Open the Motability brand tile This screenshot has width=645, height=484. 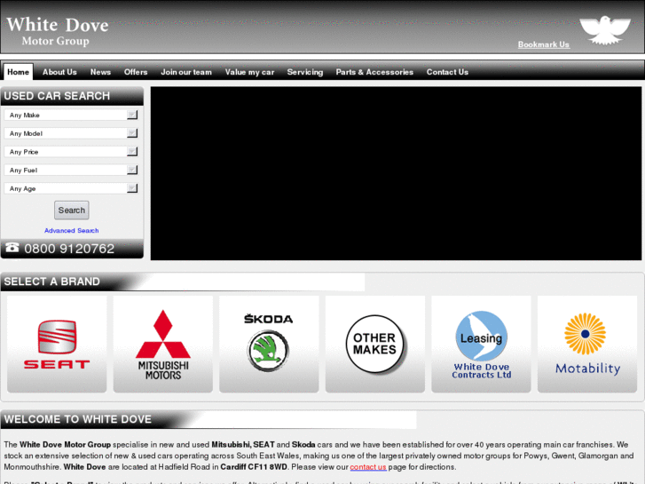(587, 344)
